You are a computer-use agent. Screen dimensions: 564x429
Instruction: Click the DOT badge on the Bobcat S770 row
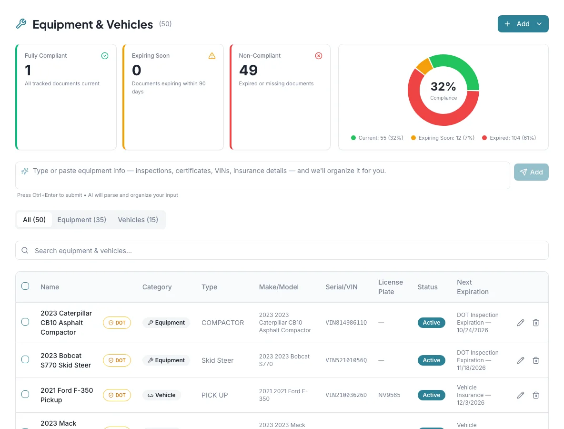117,360
